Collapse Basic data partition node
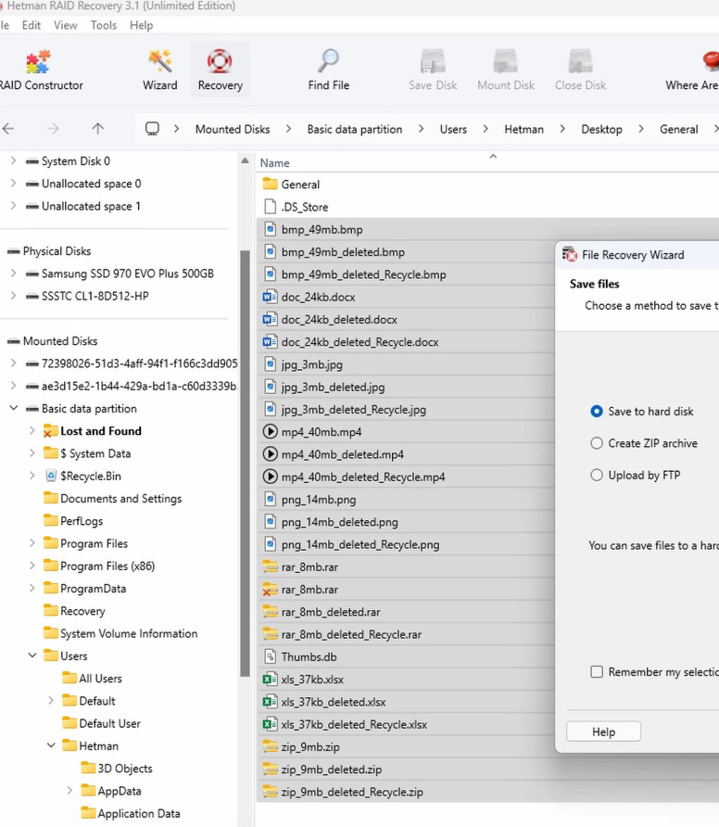The image size is (719, 827). point(14,408)
